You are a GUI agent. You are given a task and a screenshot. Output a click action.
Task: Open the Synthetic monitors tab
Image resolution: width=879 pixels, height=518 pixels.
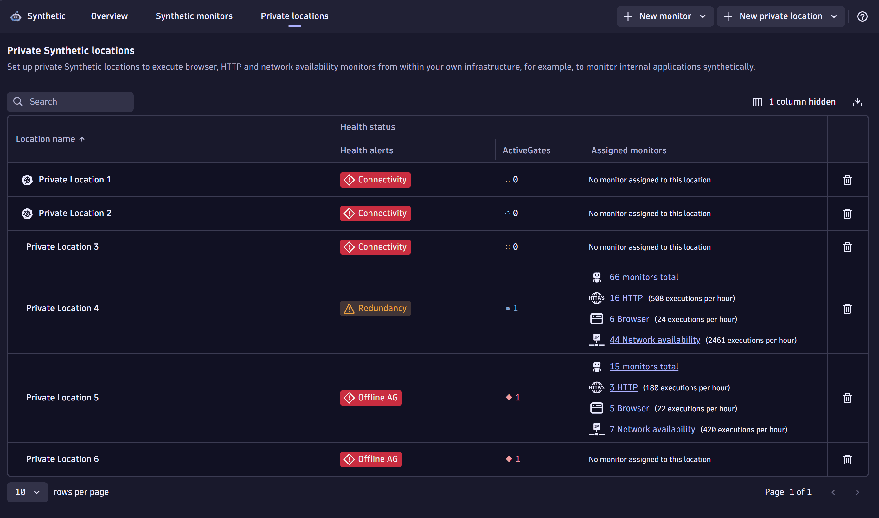pyautogui.click(x=194, y=16)
